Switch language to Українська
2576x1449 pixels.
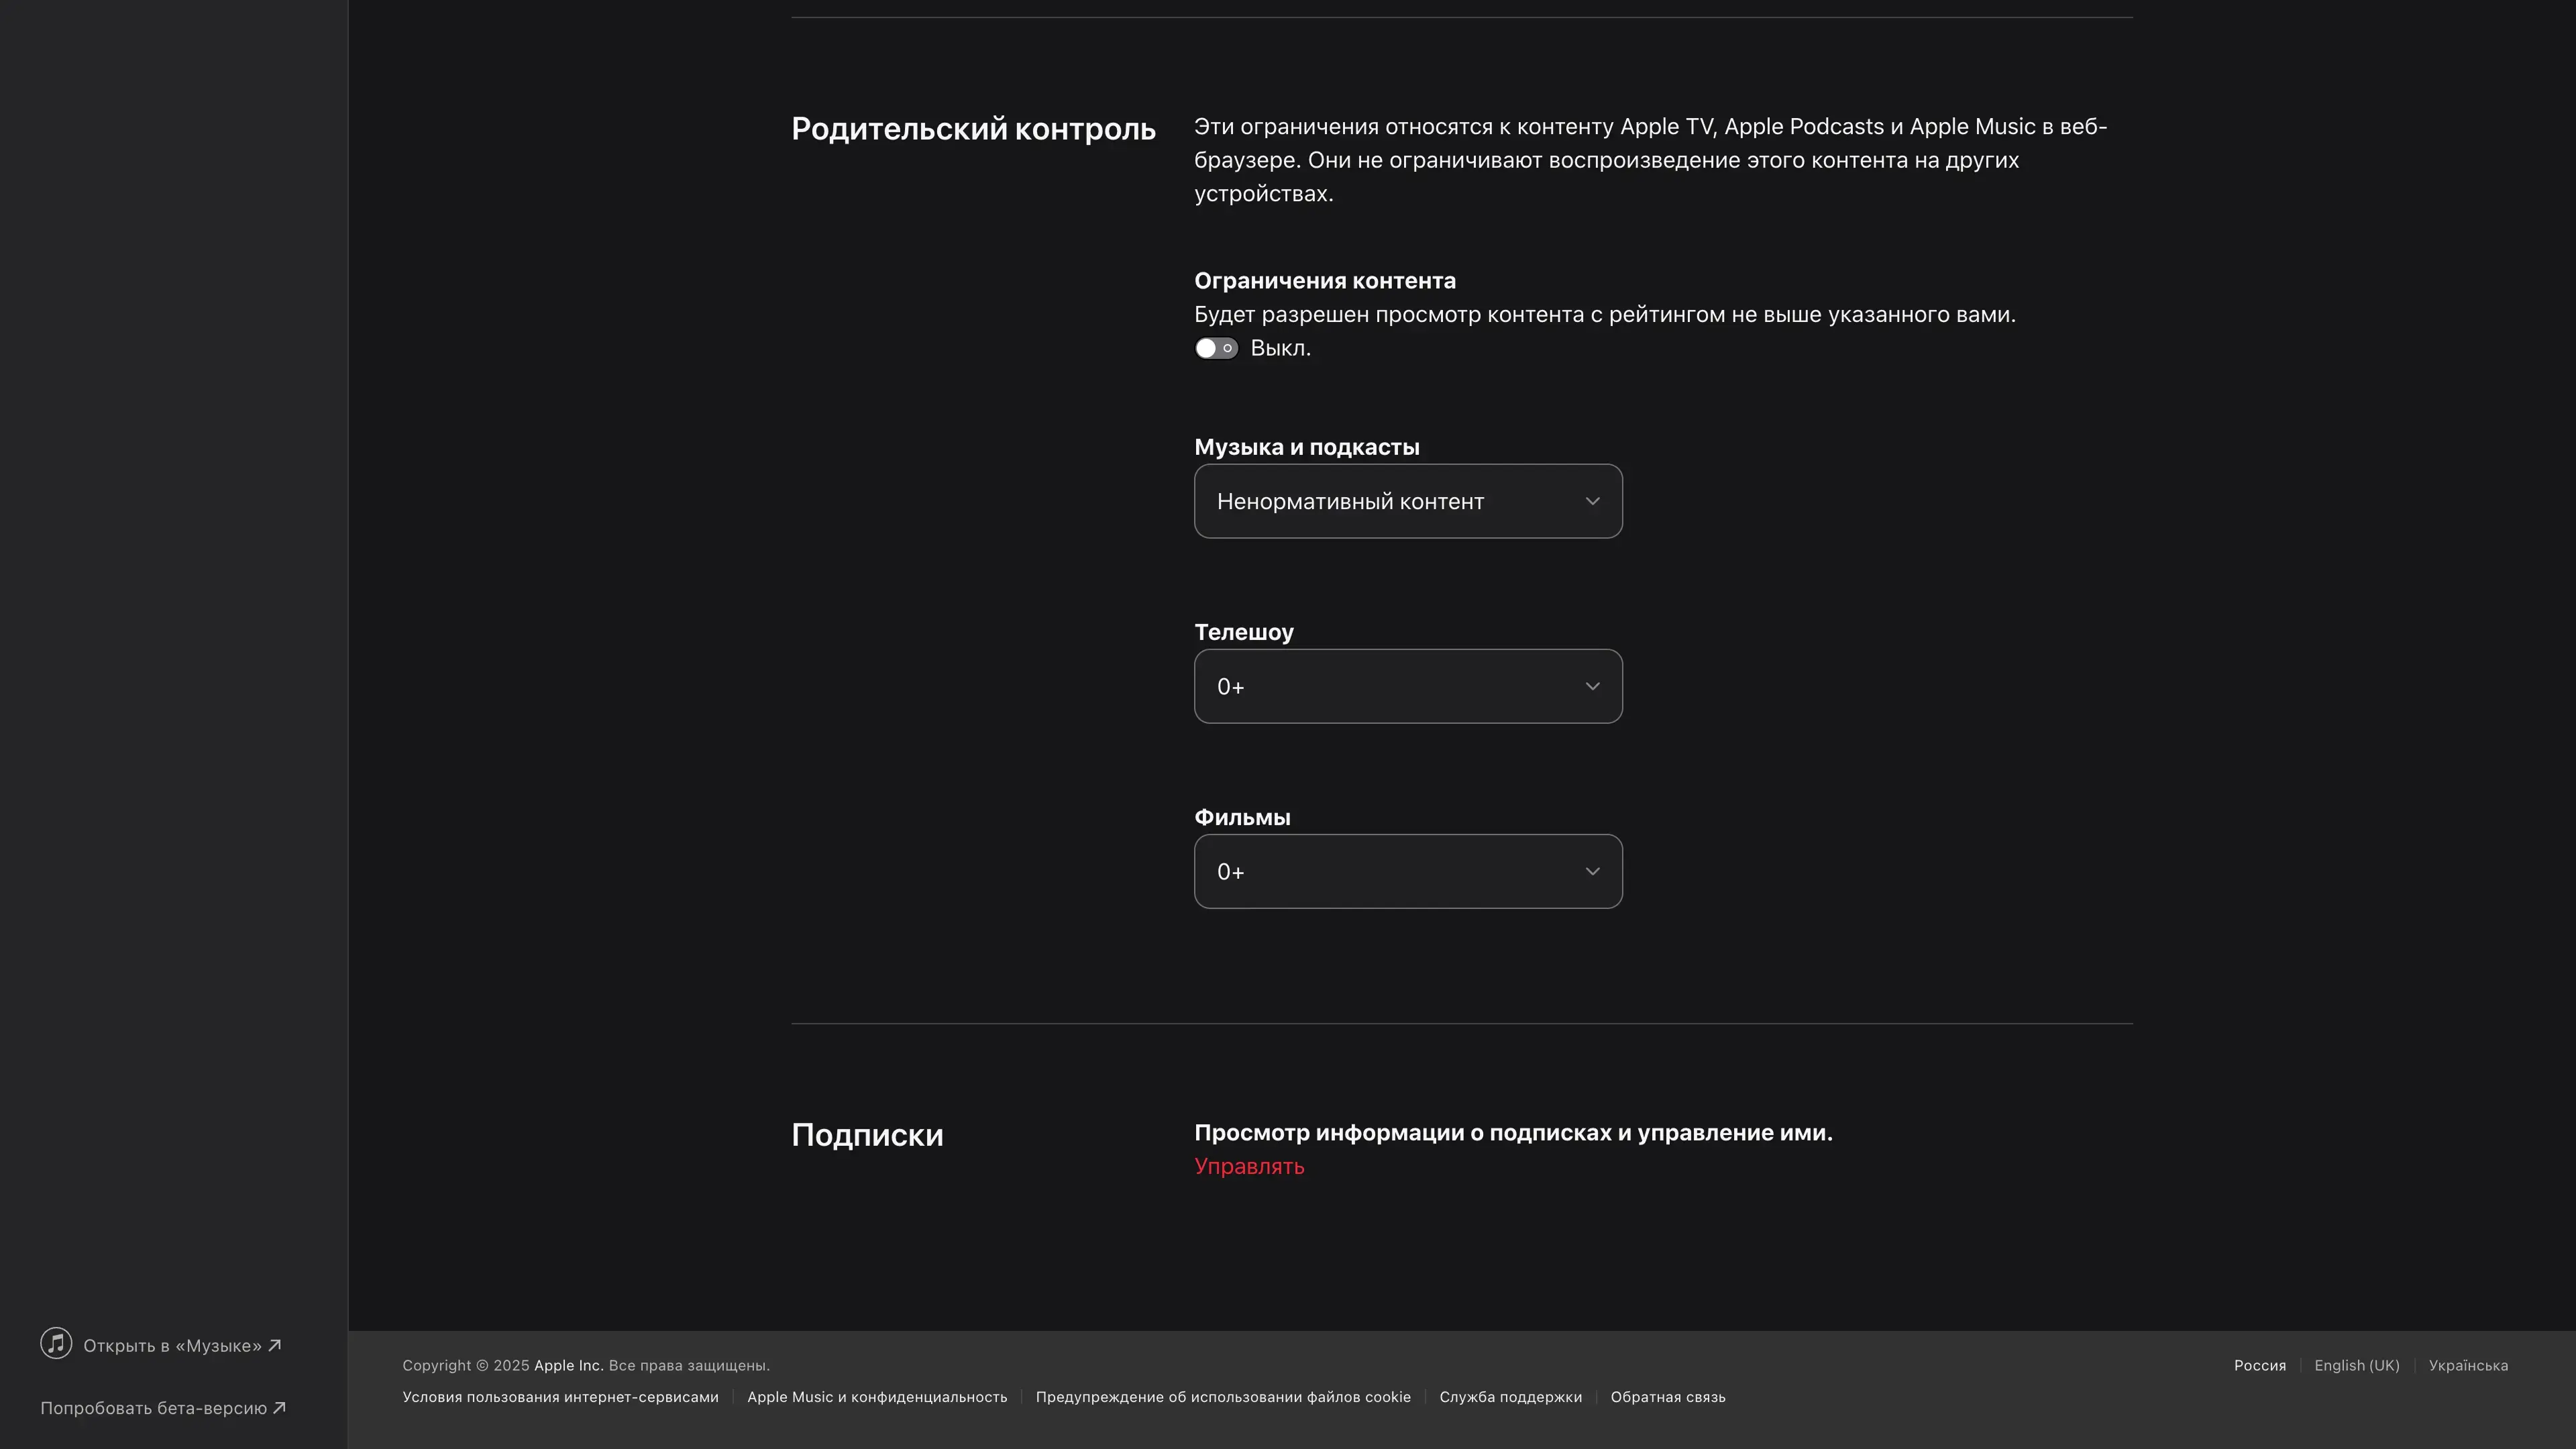tap(2467, 1365)
